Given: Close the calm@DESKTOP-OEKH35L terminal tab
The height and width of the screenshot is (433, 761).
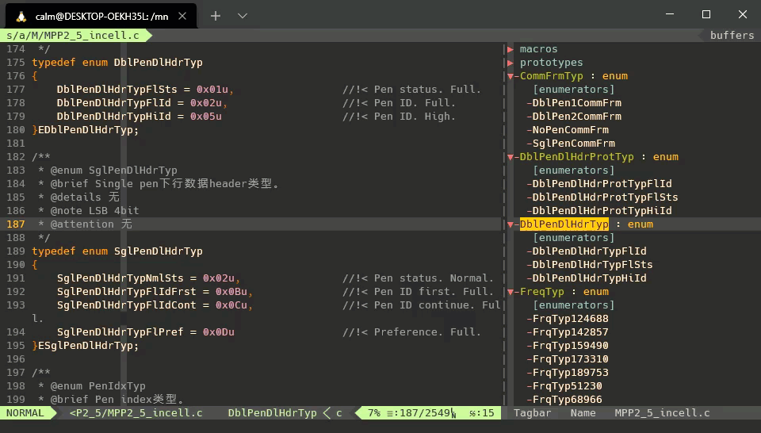Looking at the screenshot, I should (x=182, y=16).
